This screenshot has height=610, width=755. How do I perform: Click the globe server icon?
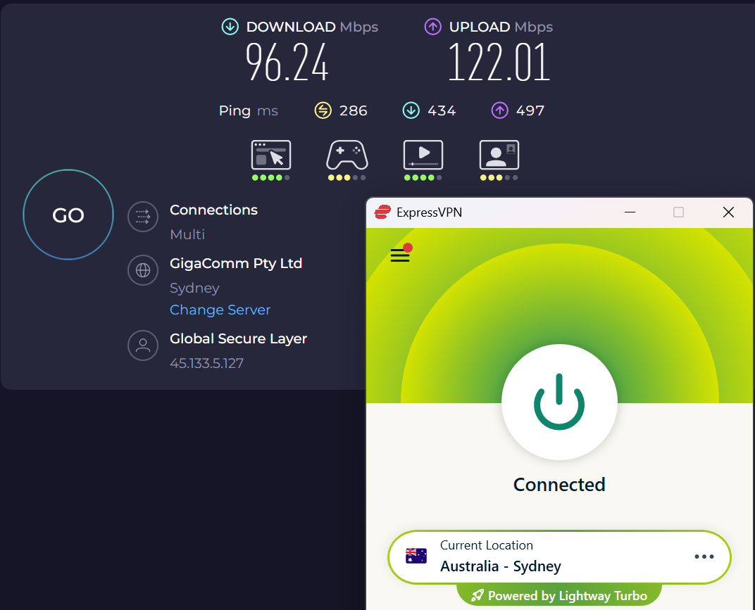tap(143, 270)
